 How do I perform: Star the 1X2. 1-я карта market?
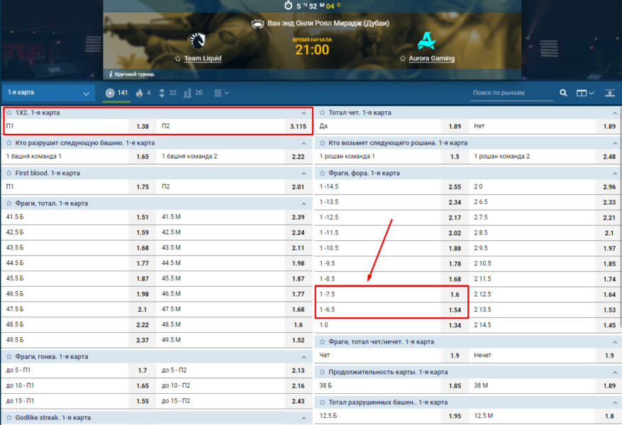click(x=9, y=113)
